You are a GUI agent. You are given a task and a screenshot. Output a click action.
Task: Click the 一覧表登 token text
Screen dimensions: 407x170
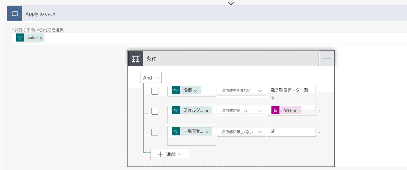click(193, 131)
